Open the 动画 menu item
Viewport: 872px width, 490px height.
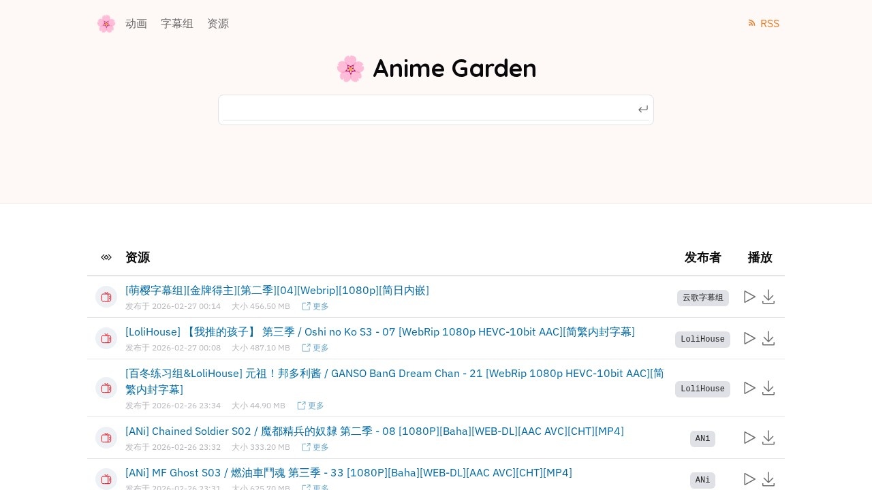pos(136,24)
